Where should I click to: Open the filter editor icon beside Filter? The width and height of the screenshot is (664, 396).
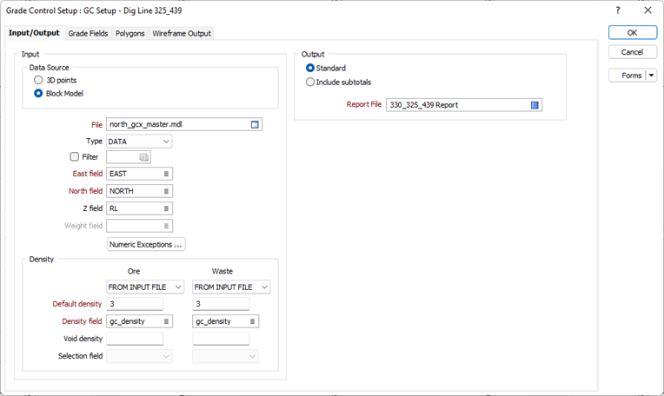pyautogui.click(x=144, y=157)
